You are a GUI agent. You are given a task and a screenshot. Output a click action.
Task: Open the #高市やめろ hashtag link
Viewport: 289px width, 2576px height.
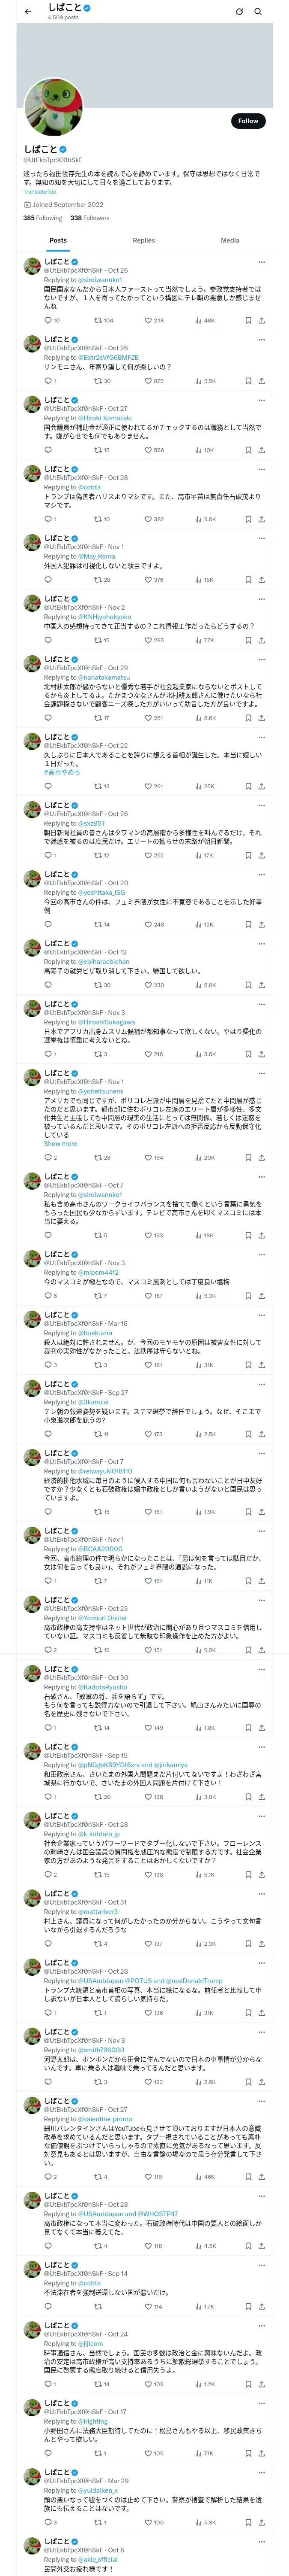coord(62,772)
